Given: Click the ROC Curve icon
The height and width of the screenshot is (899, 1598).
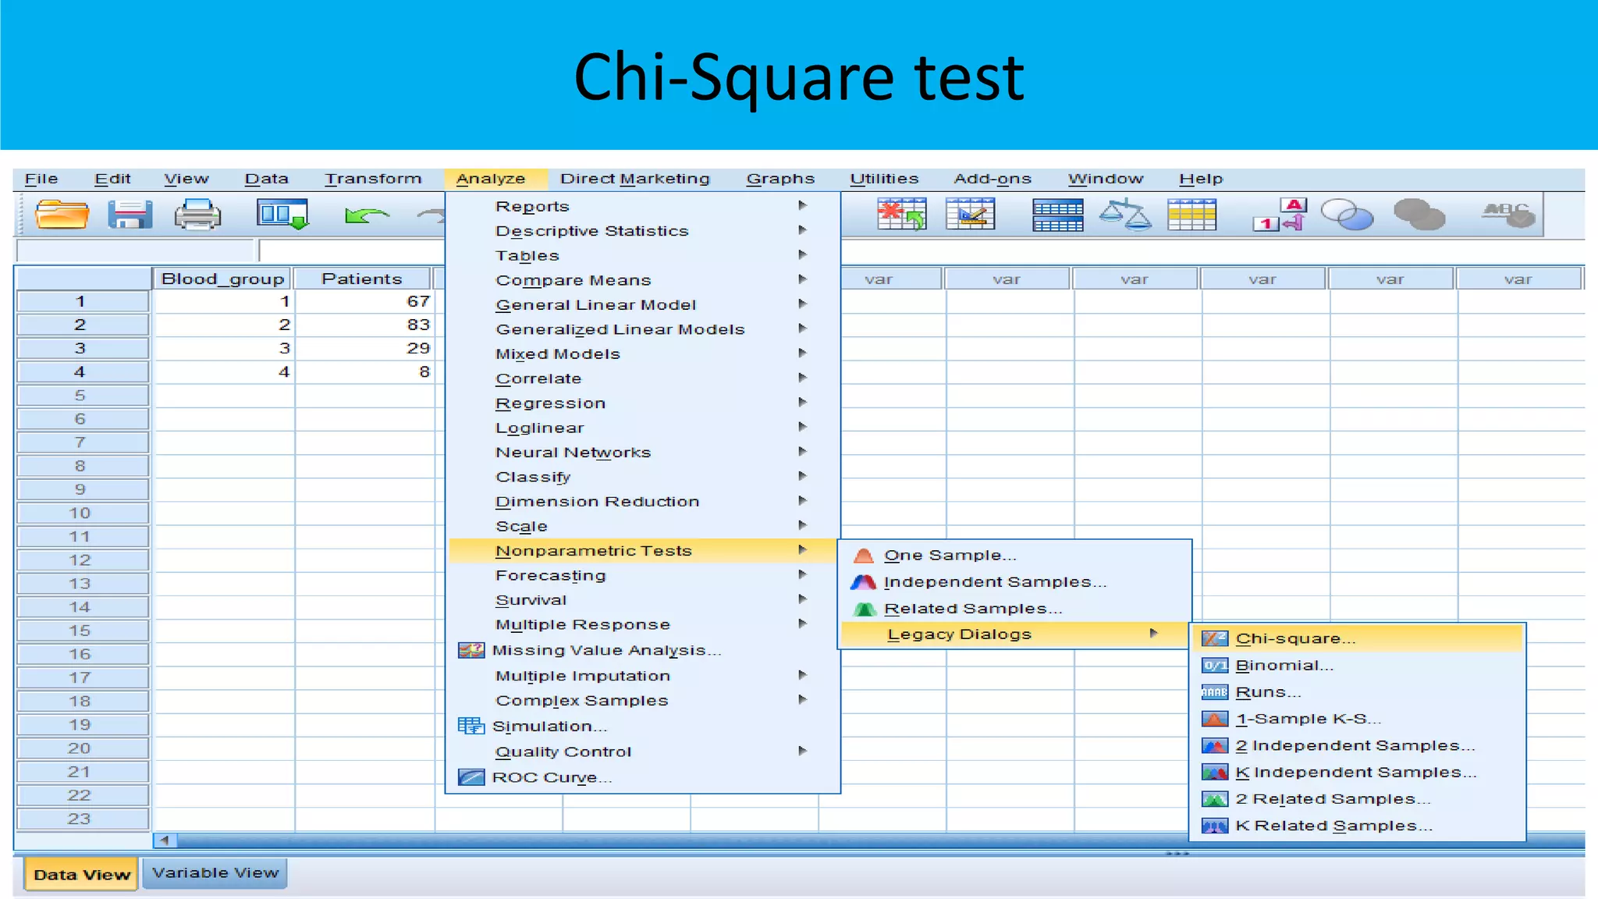Looking at the screenshot, I should point(471,777).
